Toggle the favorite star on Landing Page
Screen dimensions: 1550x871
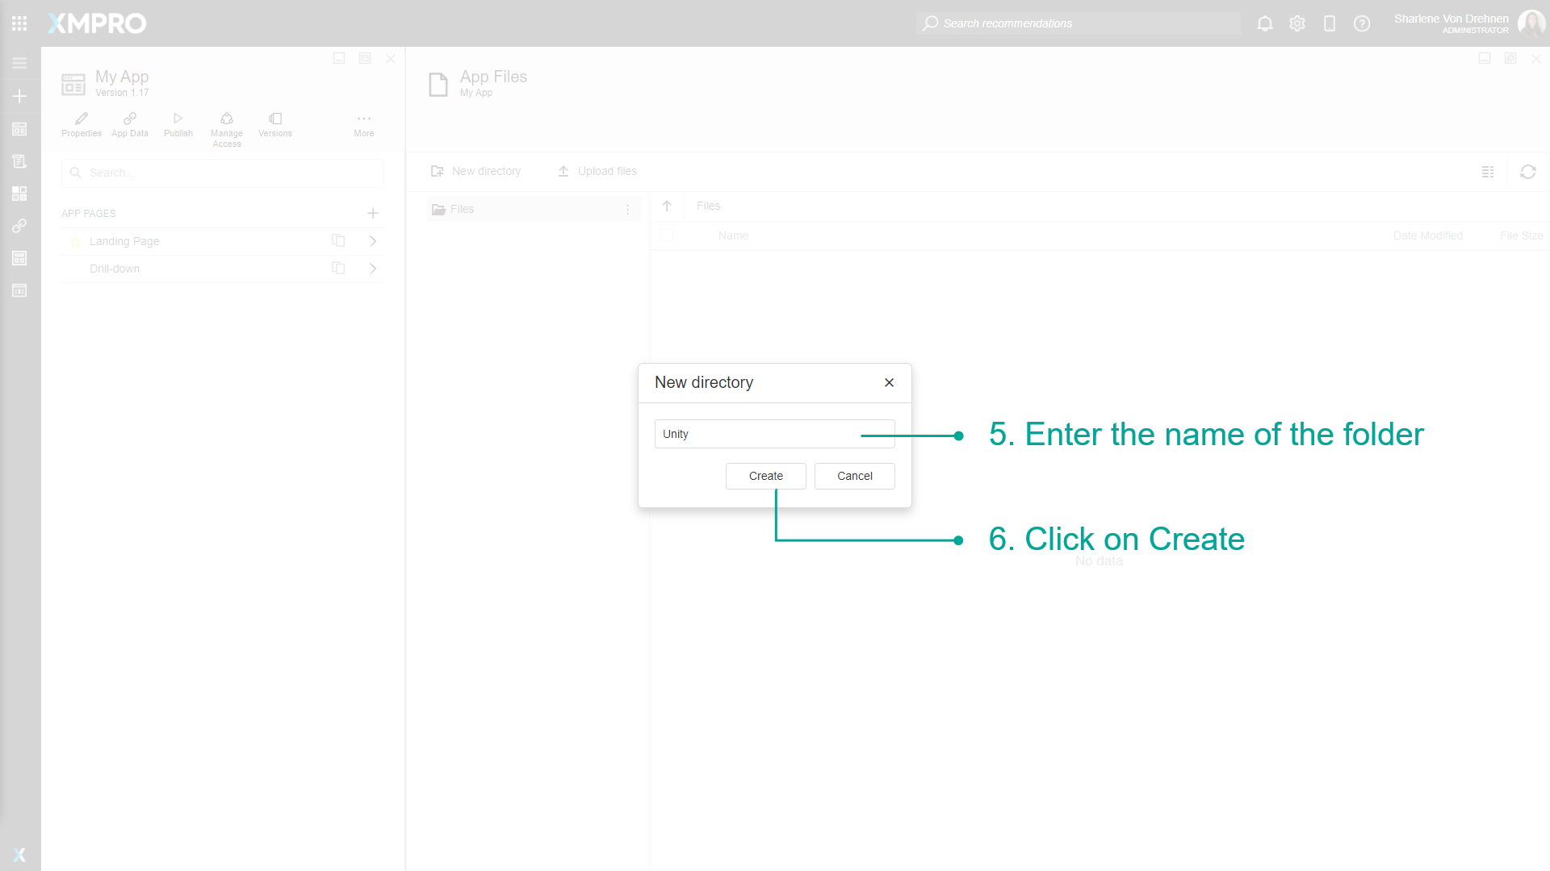coord(76,240)
